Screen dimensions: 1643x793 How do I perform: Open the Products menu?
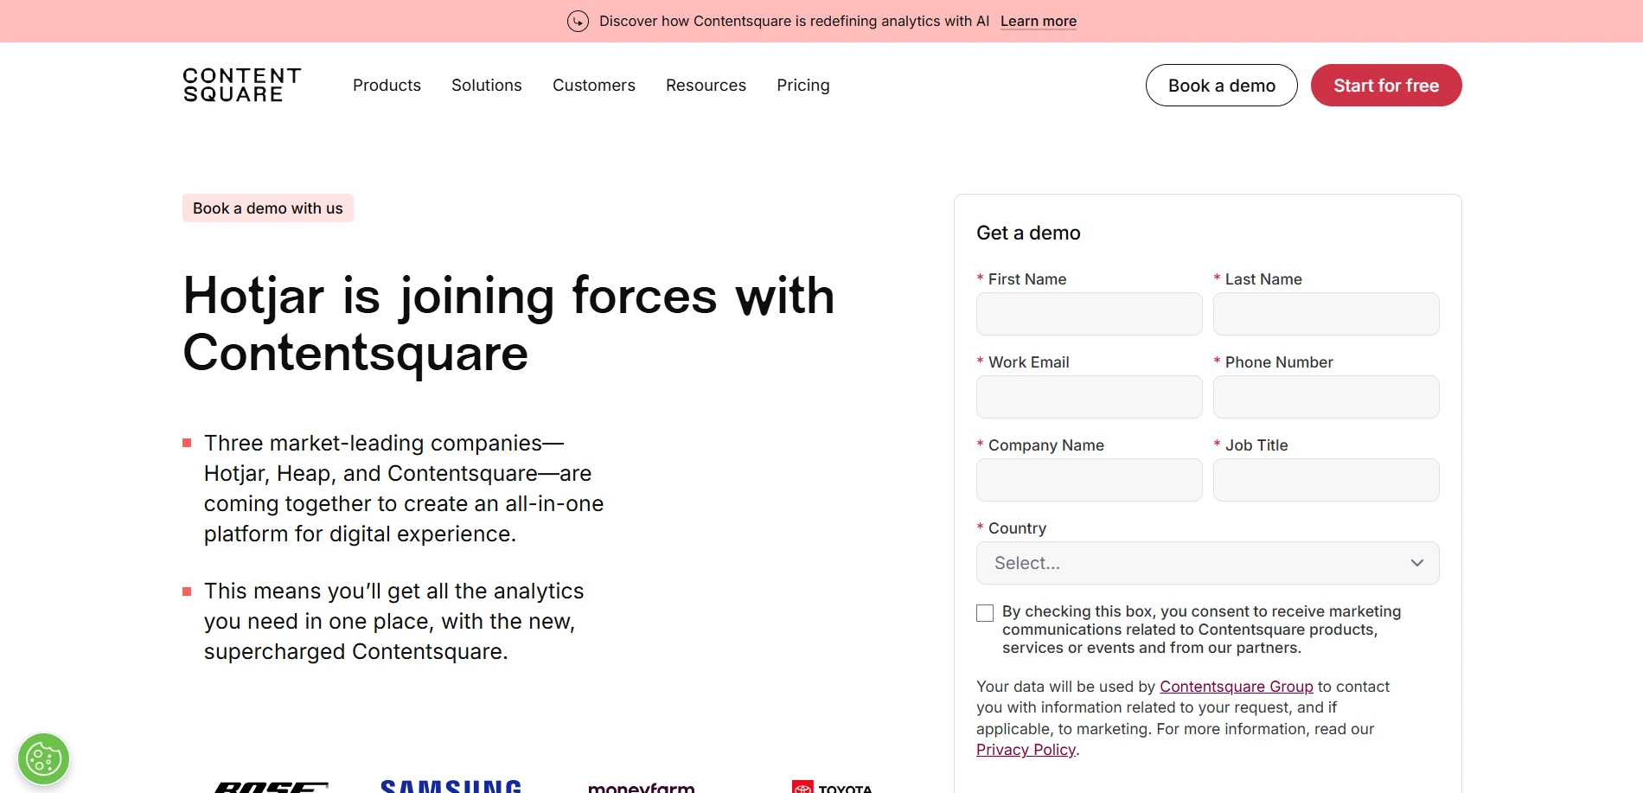coord(387,85)
